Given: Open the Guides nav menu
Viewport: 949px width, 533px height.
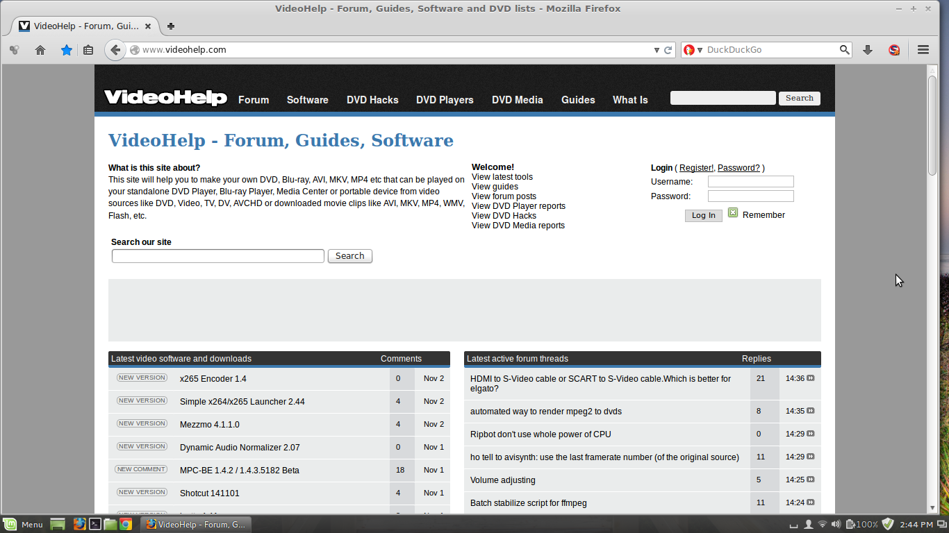Looking at the screenshot, I should pyautogui.click(x=578, y=100).
